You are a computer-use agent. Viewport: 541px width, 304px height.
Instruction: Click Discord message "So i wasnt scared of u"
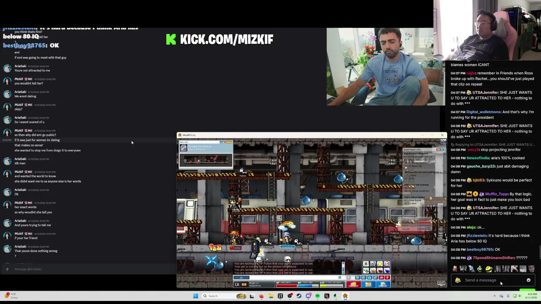[x=29, y=122]
